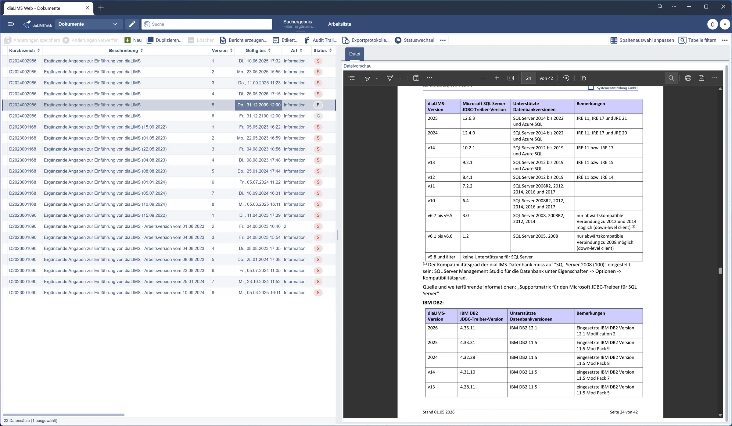The image size is (732, 426).
Task: Fit PDF page to width
Action: coord(511,78)
